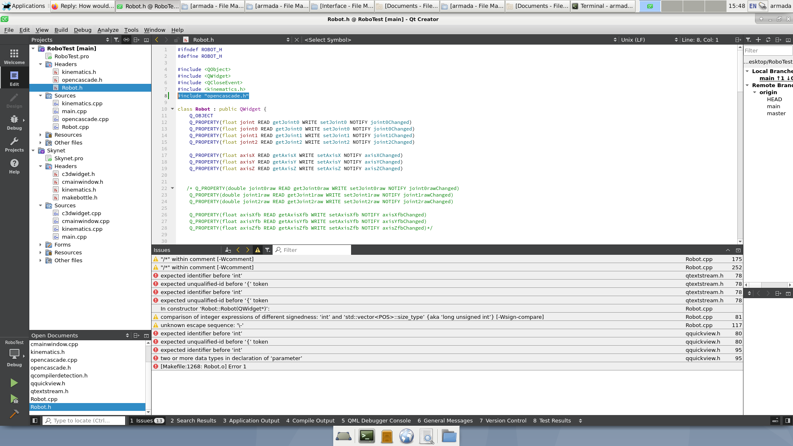Select the master remote branch
Image resolution: width=793 pixels, height=446 pixels.
tap(776, 113)
